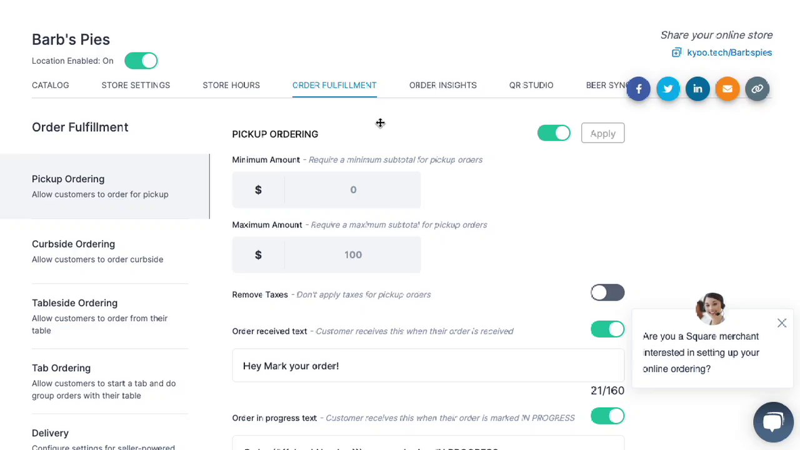Toggle the Location Enabled switch
Screen dimensions: 800x450
(x=141, y=61)
